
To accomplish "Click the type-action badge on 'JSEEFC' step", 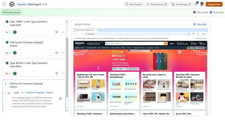I will tap(15, 32).
